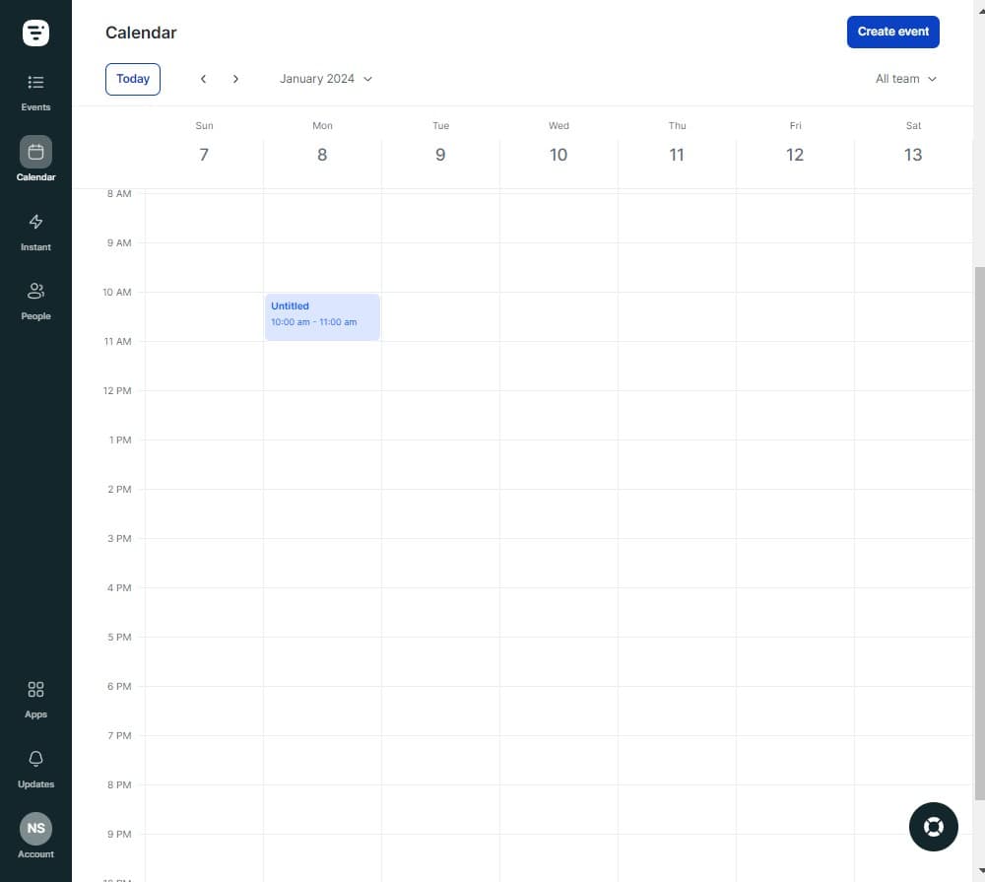Viewport: 985px width, 882px height.
Task: Open the NS Account menu
Action: [35, 829]
